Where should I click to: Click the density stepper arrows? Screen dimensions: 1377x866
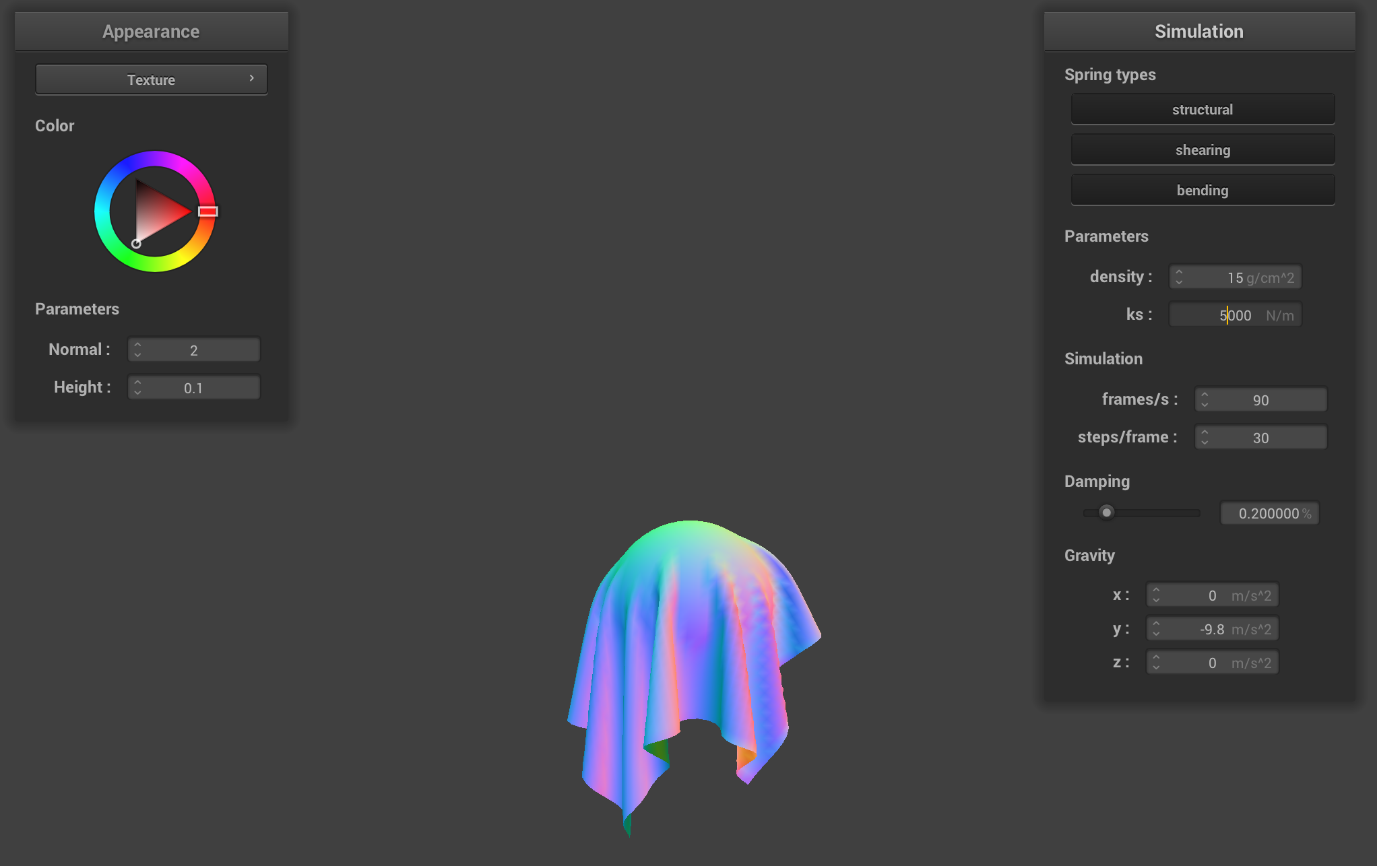(1179, 277)
